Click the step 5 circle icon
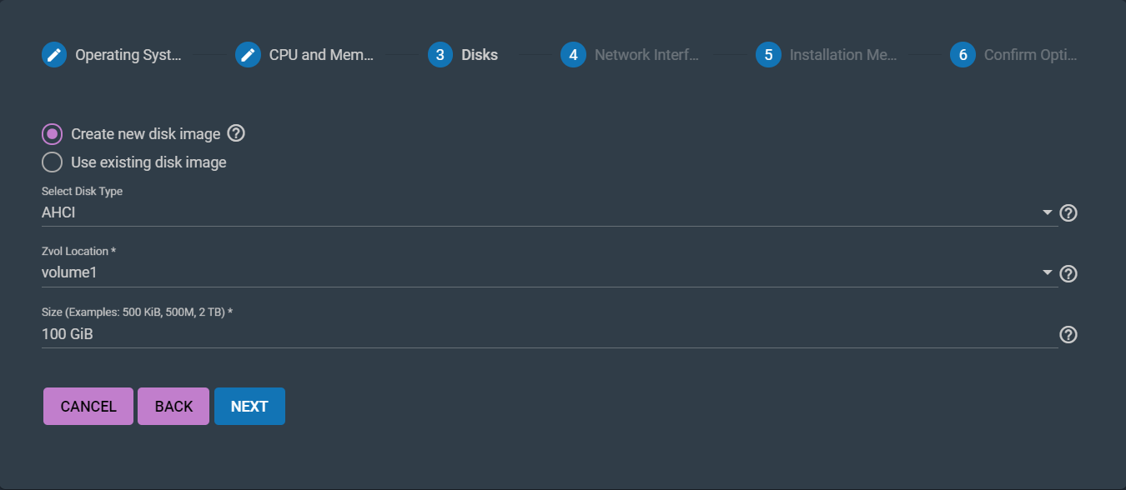This screenshot has height=490, width=1126. pos(768,55)
